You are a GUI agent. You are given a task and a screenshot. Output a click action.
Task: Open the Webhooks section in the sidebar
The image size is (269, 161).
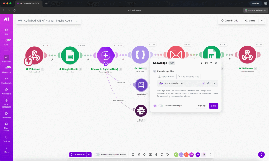coord(6,92)
